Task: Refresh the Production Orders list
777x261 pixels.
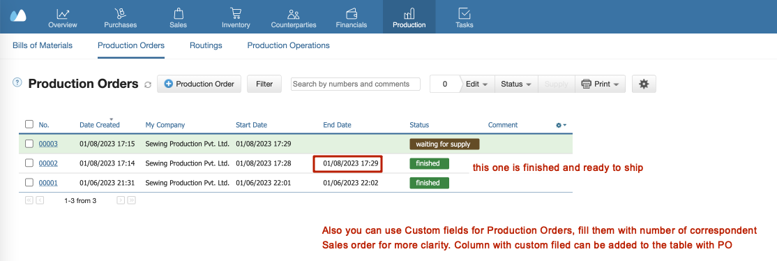Action: [148, 85]
